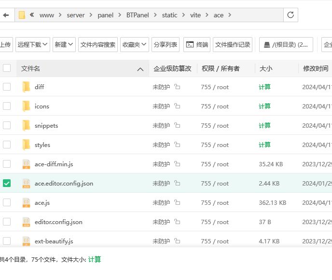Open 文件操作记录 log
Screen dimensions: 332x280
point(233,45)
